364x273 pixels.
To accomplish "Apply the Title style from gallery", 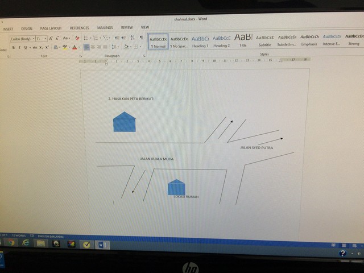I will click(243, 39).
